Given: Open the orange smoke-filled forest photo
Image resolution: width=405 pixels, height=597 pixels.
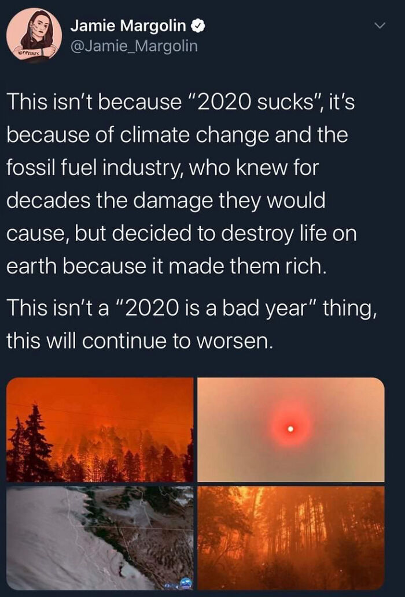Looking at the screenshot, I should 291,537.
